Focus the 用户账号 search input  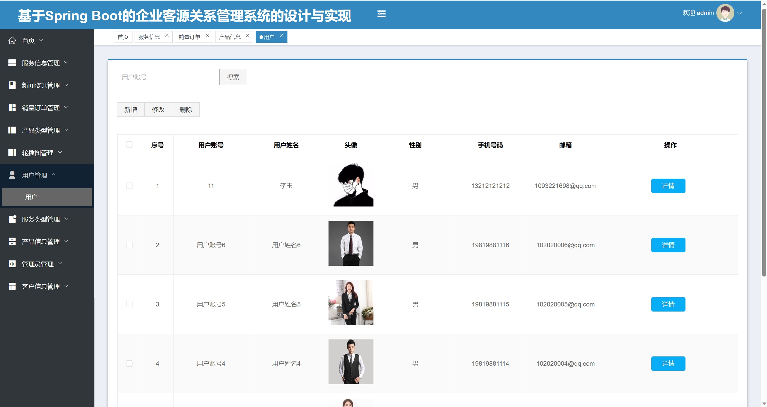139,77
